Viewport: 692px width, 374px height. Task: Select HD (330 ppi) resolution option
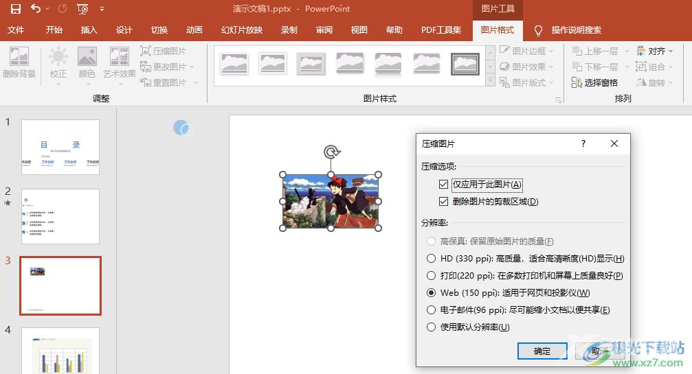[x=431, y=258]
